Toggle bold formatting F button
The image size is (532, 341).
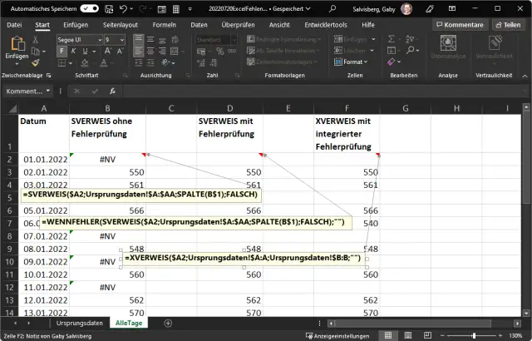coord(62,50)
